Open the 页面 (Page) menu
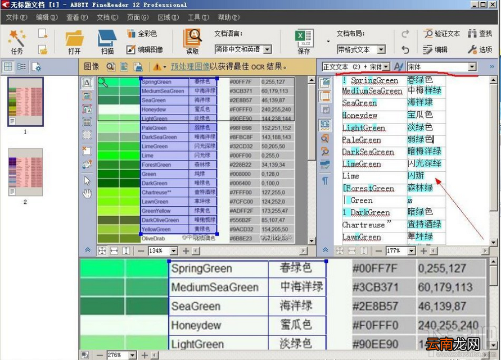Image resolution: width=501 pixels, height=360 pixels. pos(138,17)
